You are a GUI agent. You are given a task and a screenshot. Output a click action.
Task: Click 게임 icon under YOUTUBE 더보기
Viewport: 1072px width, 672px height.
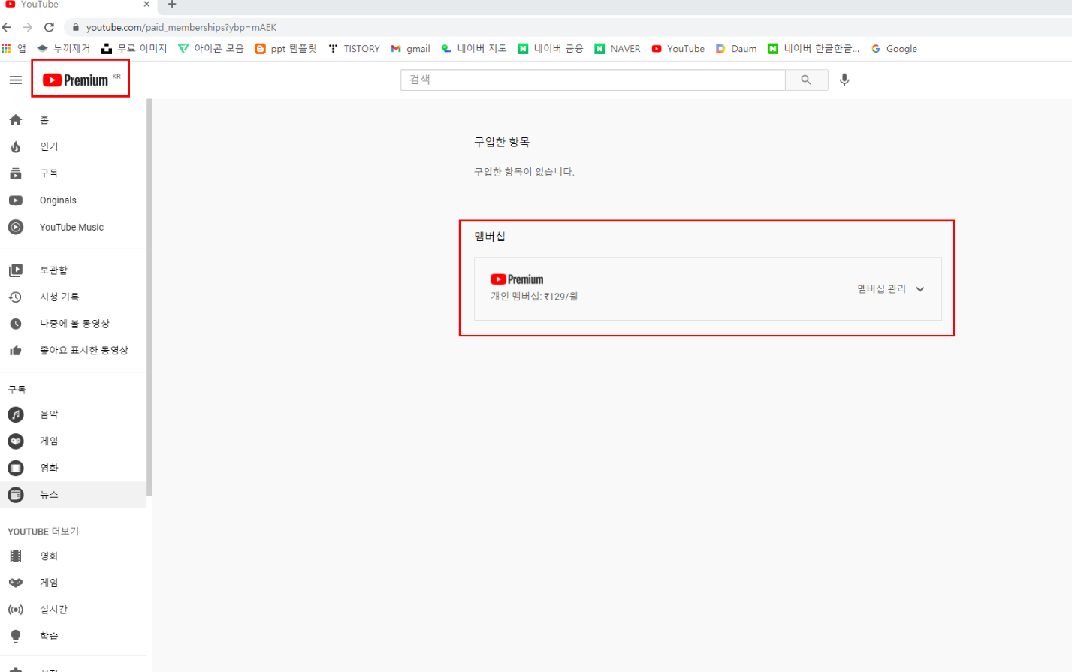click(16, 583)
